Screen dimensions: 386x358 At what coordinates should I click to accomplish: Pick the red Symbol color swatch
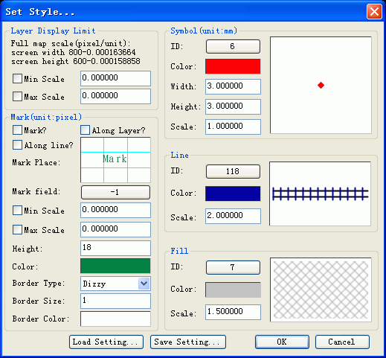pyautogui.click(x=233, y=66)
